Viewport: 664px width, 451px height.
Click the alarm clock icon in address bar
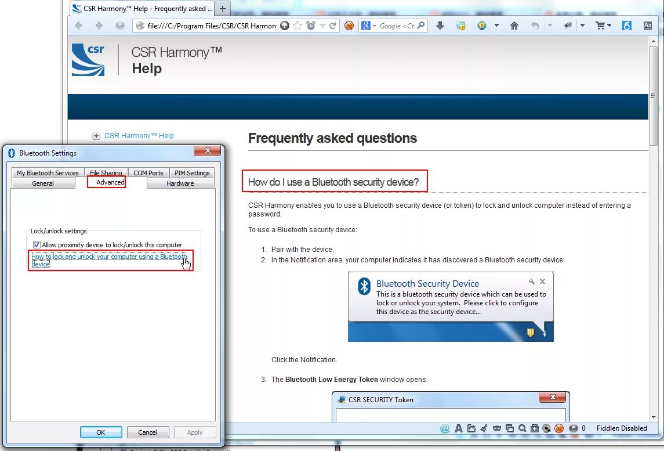coord(311,26)
